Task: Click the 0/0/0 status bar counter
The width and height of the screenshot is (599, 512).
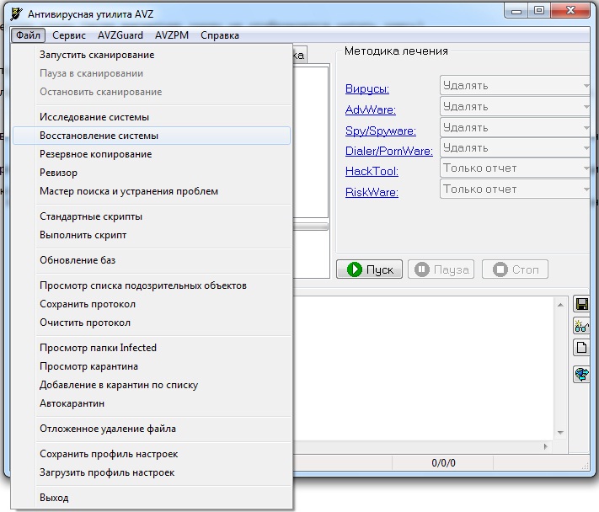Action: [443, 463]
